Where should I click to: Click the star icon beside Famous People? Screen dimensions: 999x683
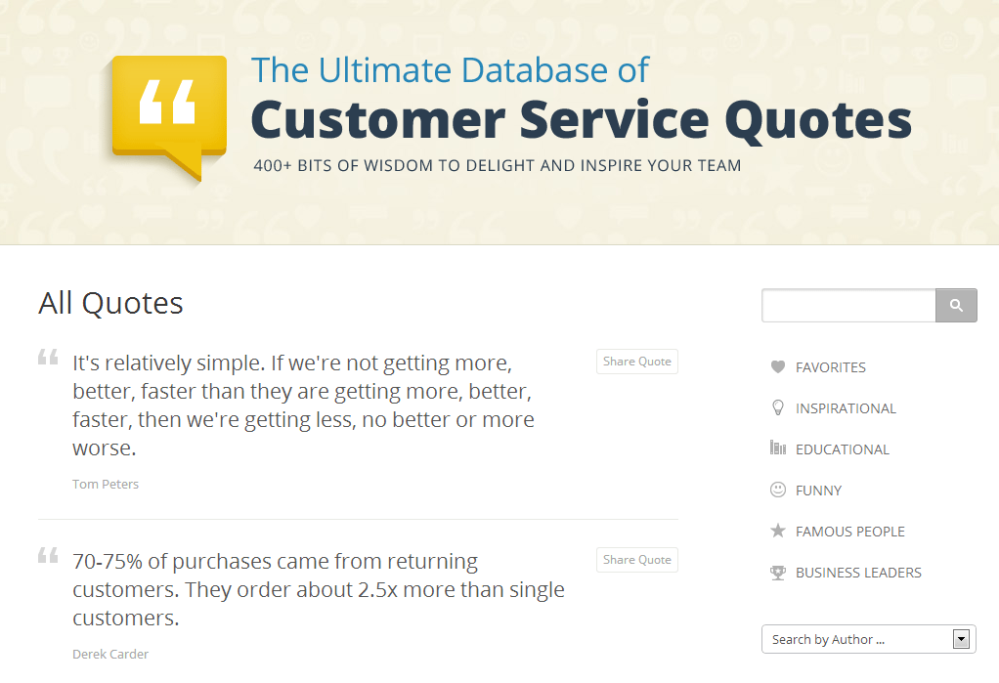778,531
